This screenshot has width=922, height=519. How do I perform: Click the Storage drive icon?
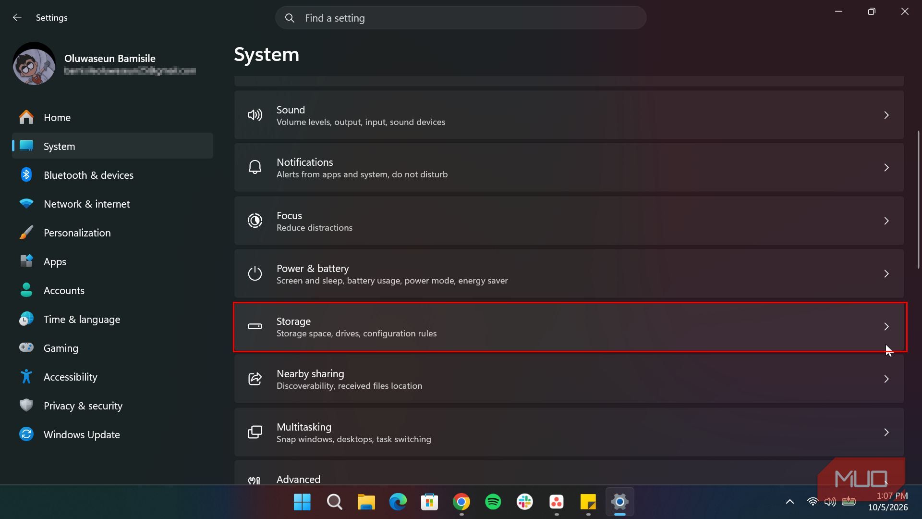255,326
